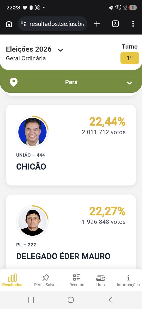Expand the Pará state selector
The width and height of the screenshot is (142, 309).
point(71,82)
